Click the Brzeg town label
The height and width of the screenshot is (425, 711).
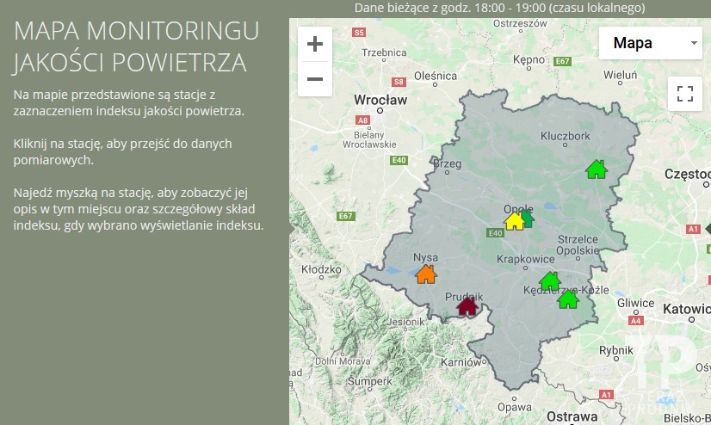[x=447, y=164]
